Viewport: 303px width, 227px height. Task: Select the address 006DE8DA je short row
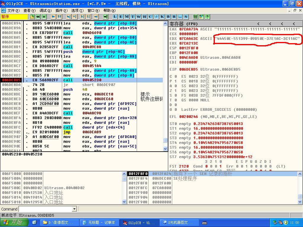(x=82, y=85)
